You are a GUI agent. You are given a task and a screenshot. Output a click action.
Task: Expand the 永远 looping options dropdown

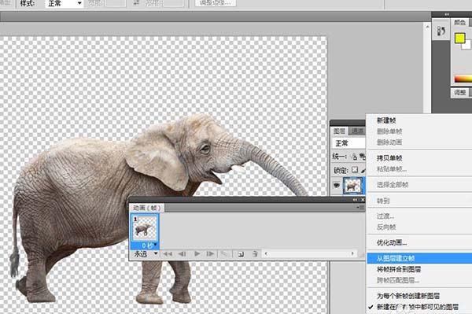tap(146, 253)
